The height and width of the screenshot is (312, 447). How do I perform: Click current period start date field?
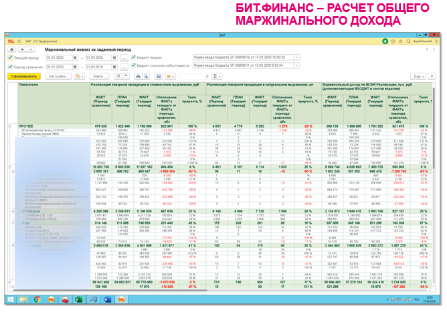pyautogui.click(x=60, y=57)
